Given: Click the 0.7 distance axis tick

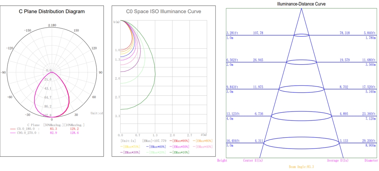Looking at the screenshot, I should tap(138, 135).
